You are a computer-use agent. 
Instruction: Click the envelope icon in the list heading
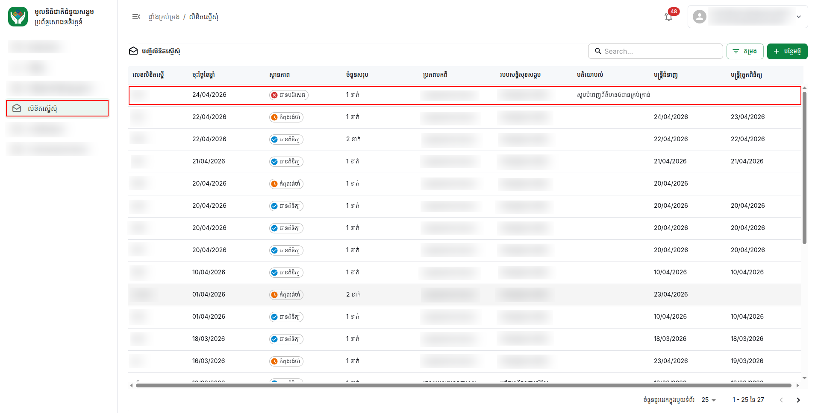pos(133,51)
